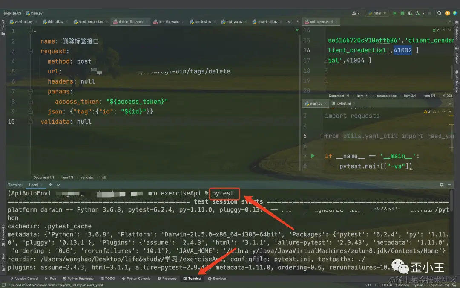Open left editor tab options menu (three dots)
This screenshot has width=460, height=288.
click(x=298, y=22)
